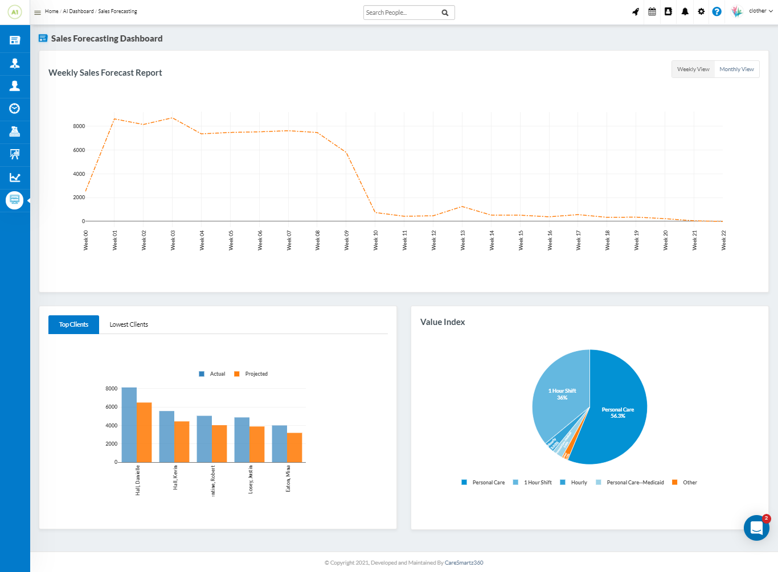
Task: Open the notifications bell icon
Action: coord(685,11)
